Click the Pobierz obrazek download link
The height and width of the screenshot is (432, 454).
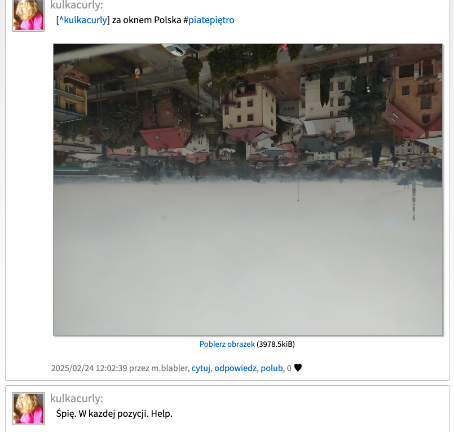pos(227,344)
